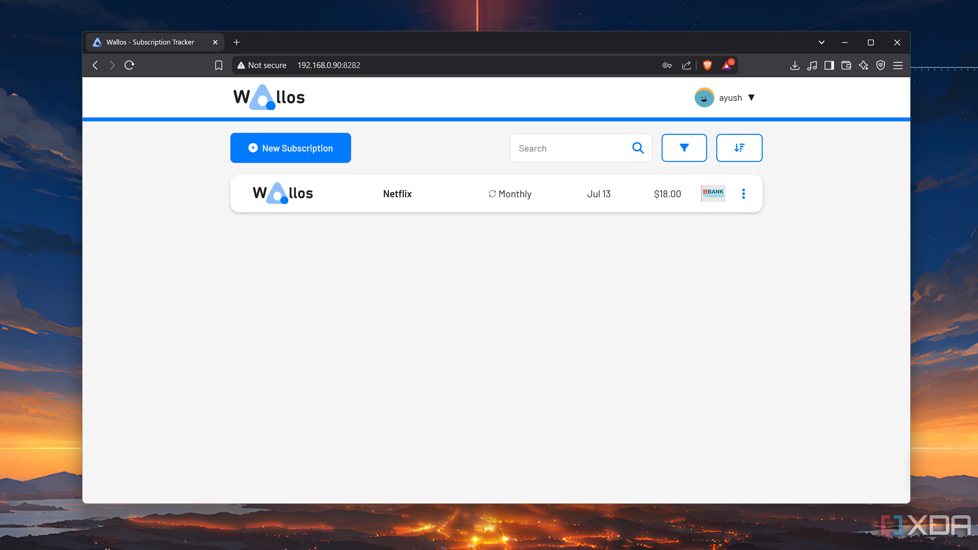The image size is (978, 550).
Task: Open the Leo AI sparkle icon
Action: click(864, 65)
